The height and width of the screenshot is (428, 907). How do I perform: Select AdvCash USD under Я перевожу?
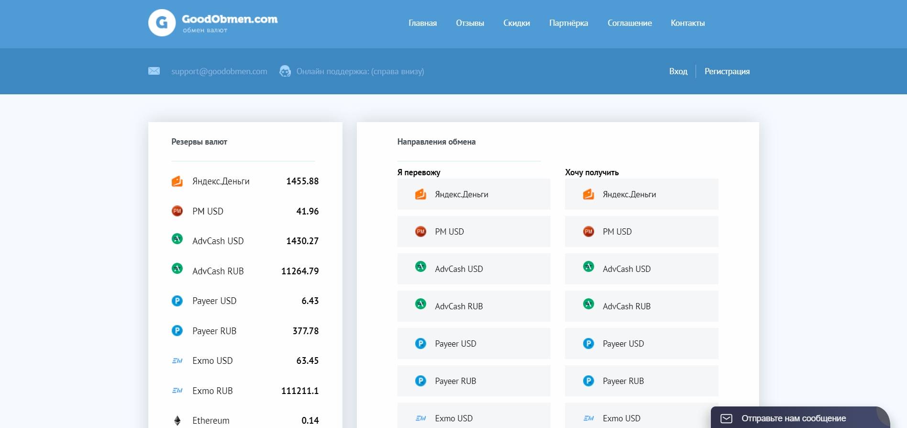coord(474,269)
